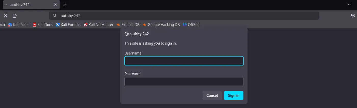Open Google Hacking DB bookmark

click(161, 25)
